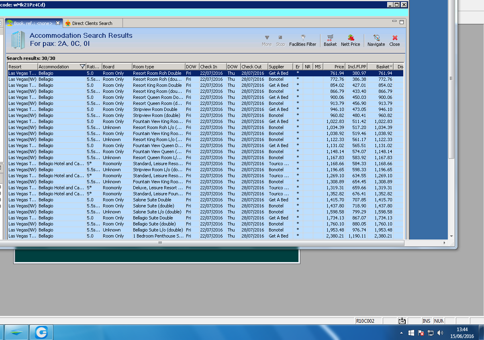Open the Facilities Filter
Screen dimensions: 484x340
click(x=302, y=40)
